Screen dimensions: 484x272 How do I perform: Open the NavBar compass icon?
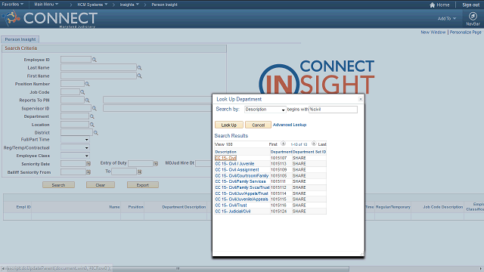[473, 17]
